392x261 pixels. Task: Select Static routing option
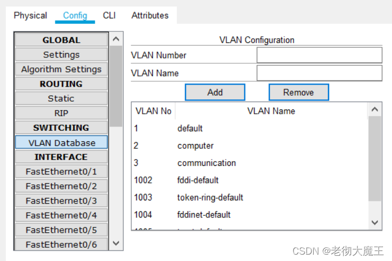tap(61, 98)
